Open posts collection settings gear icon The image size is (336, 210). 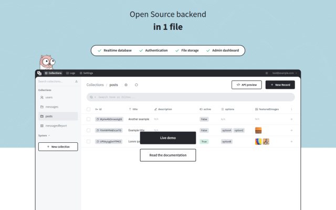coord(126,85)
